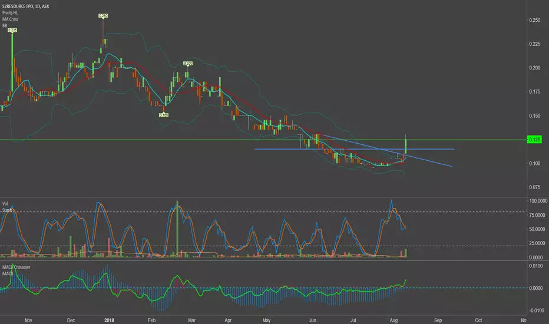Click 0.175 on the price axis
Screen dimensions: 549x324
click(x=534, y=91)
